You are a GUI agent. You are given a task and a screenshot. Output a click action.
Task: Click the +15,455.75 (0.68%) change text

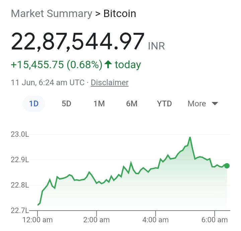(x=57, y=65)
